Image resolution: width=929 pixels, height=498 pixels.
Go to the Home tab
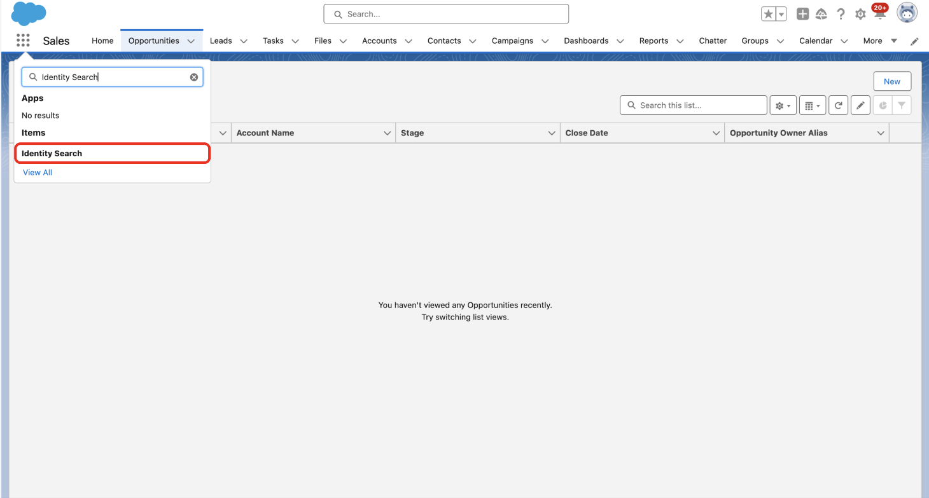[102, 41]
